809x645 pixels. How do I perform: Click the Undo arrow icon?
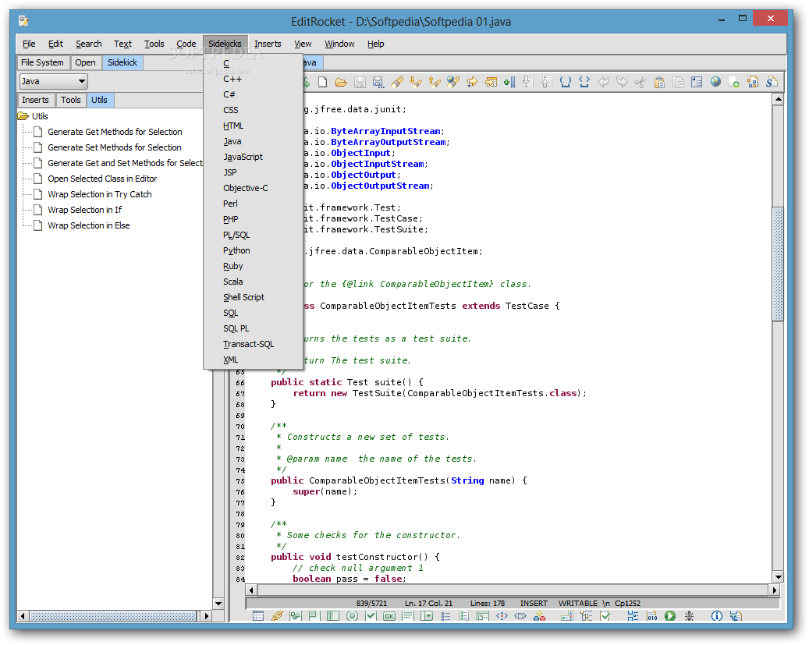coord(602,82)
